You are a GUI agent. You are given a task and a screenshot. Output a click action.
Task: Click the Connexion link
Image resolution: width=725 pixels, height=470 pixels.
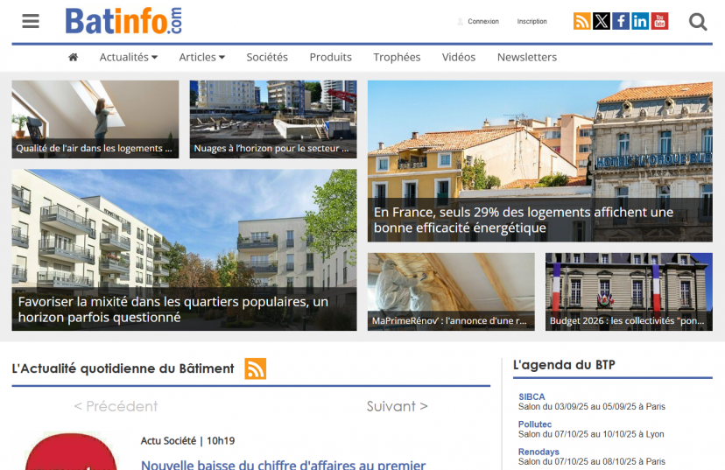click(483, 22)
